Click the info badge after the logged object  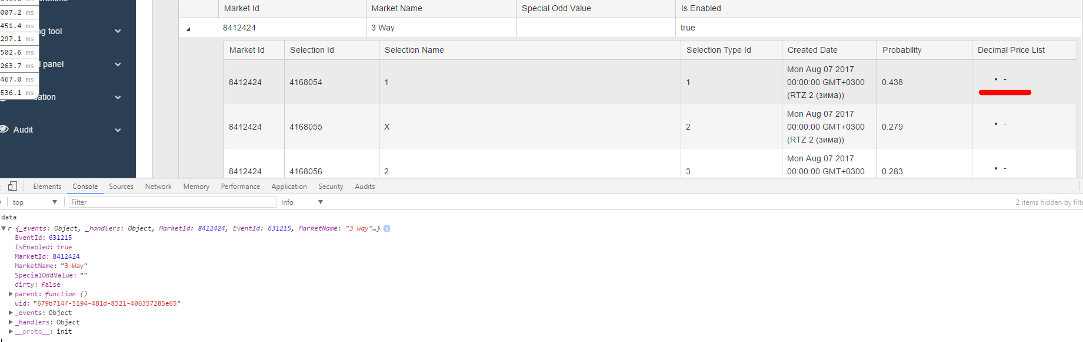click(x=387, y=228)
